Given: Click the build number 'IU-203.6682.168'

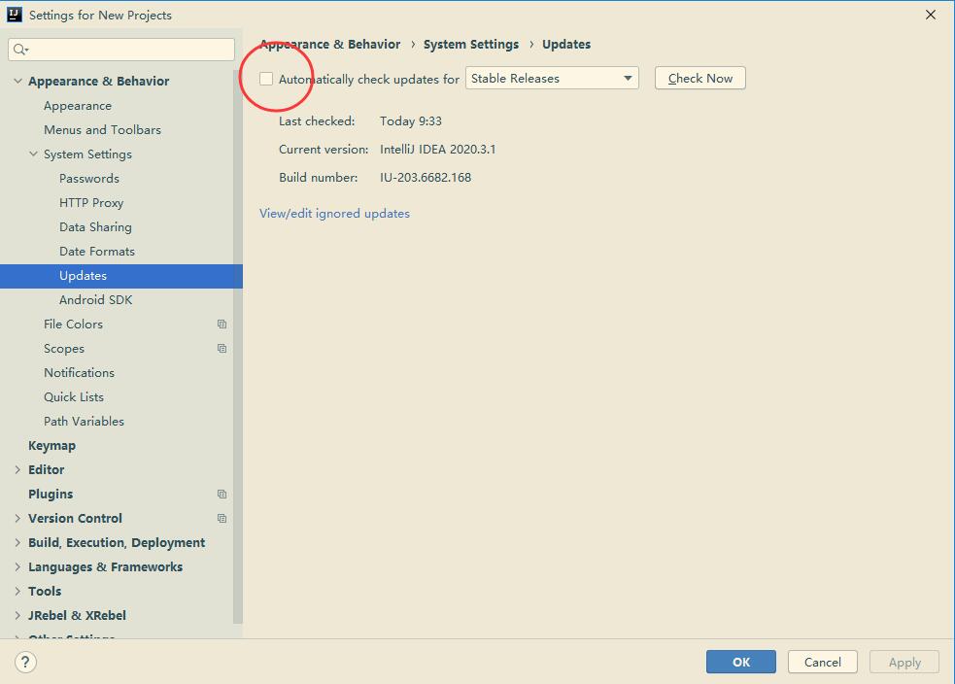Looking at the screenshot, I should click(x=426, y=178).
